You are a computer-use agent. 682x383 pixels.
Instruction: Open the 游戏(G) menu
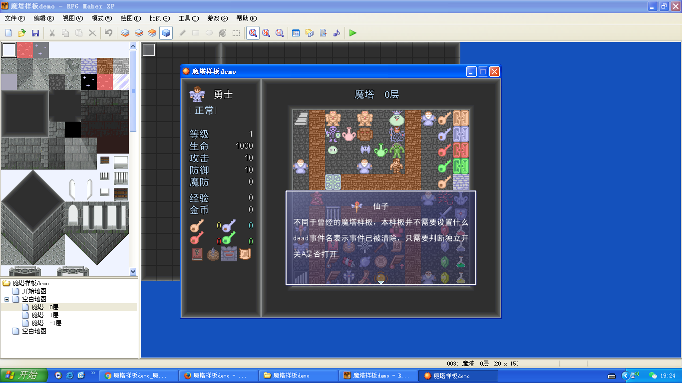(217, 18)
